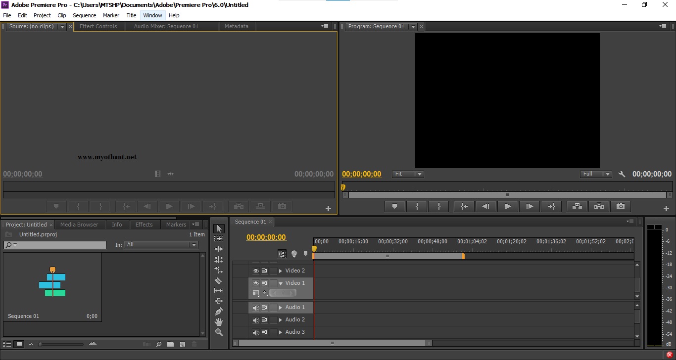Click Mark In in Program monitor
The width and height of the screenshot is (676, 360).
pos(417,206)
